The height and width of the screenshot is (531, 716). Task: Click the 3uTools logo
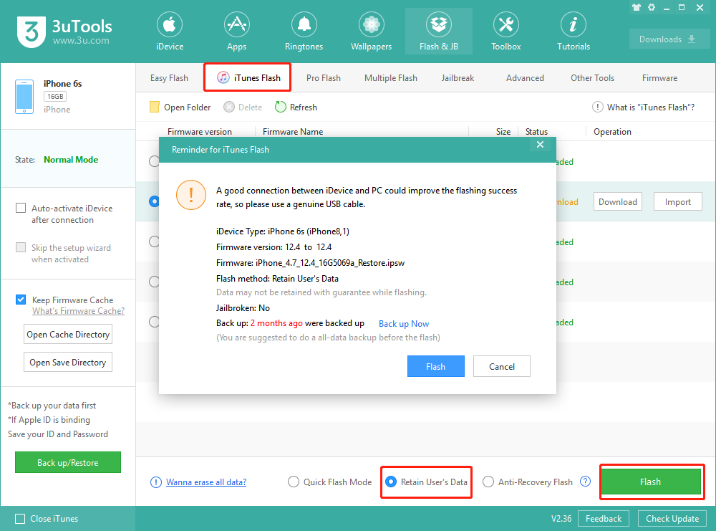tap(64, 32)
